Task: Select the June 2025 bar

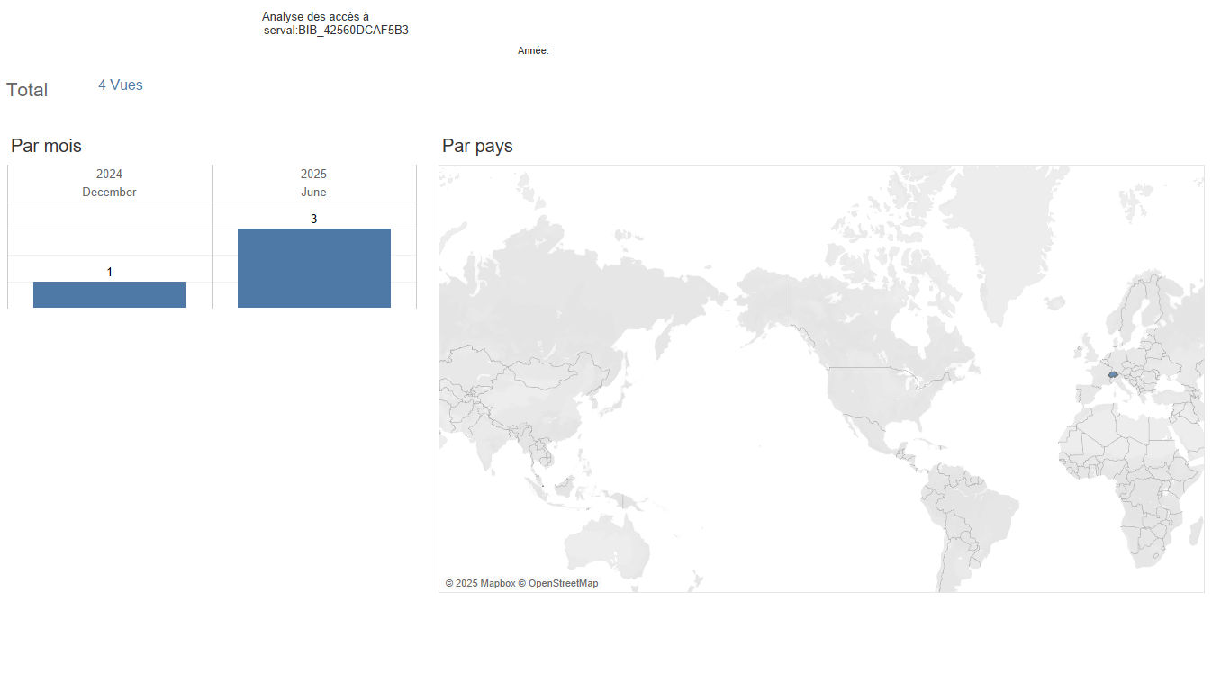Action: (313, 268)
